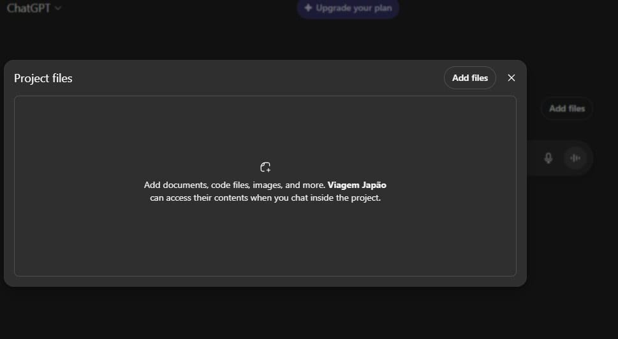618x339 pixels.
Task: Click the Project files heading
Action: click(x=43, y=78)
